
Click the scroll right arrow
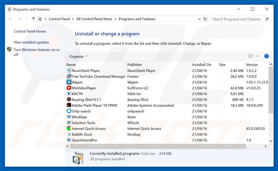click(265, 146)
